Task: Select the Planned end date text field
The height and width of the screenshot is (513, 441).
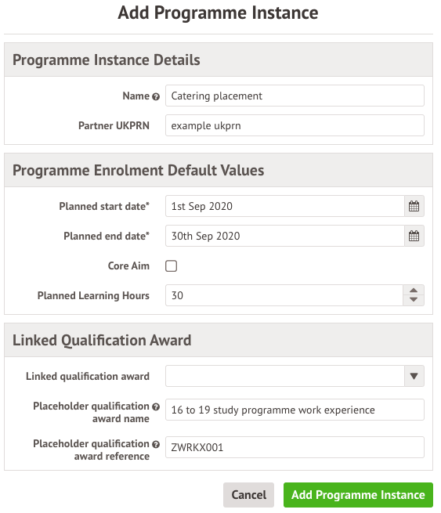Action: pyautogui.click(x=285, y=236)
